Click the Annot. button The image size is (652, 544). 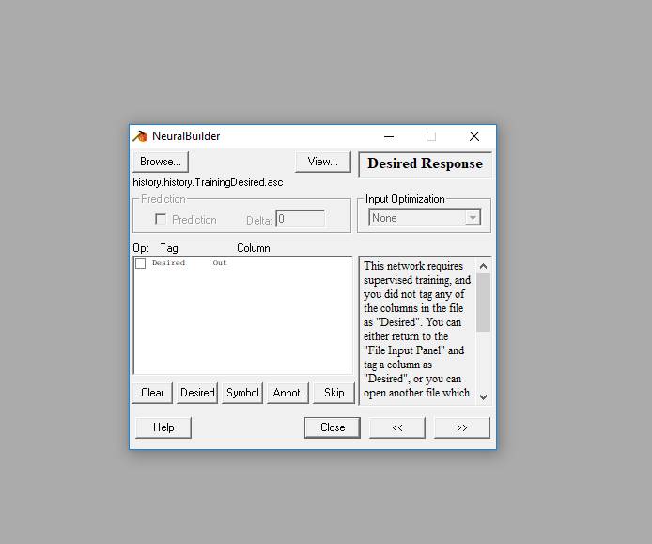pyautogui.click(x=287, y=393)
